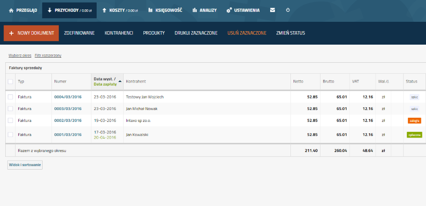Click the house icon next to Przegląd
Screen dimensions: 426x206
(11, 10)
